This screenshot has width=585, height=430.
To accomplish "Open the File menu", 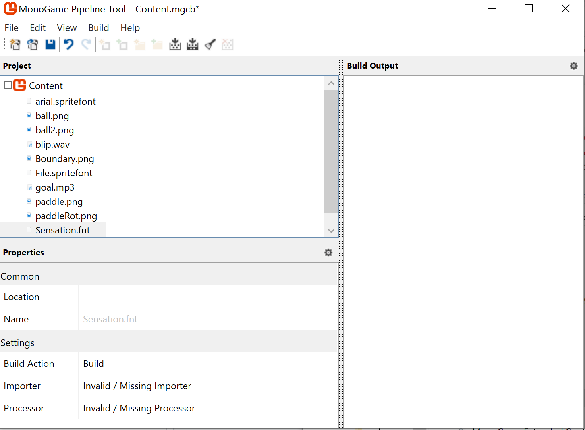I will [x=12, y=28].
